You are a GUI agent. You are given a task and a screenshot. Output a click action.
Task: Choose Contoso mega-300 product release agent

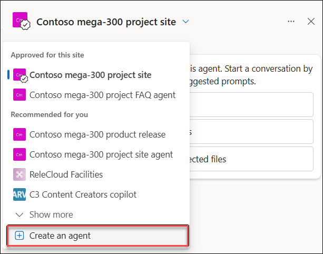click(96, 134)
